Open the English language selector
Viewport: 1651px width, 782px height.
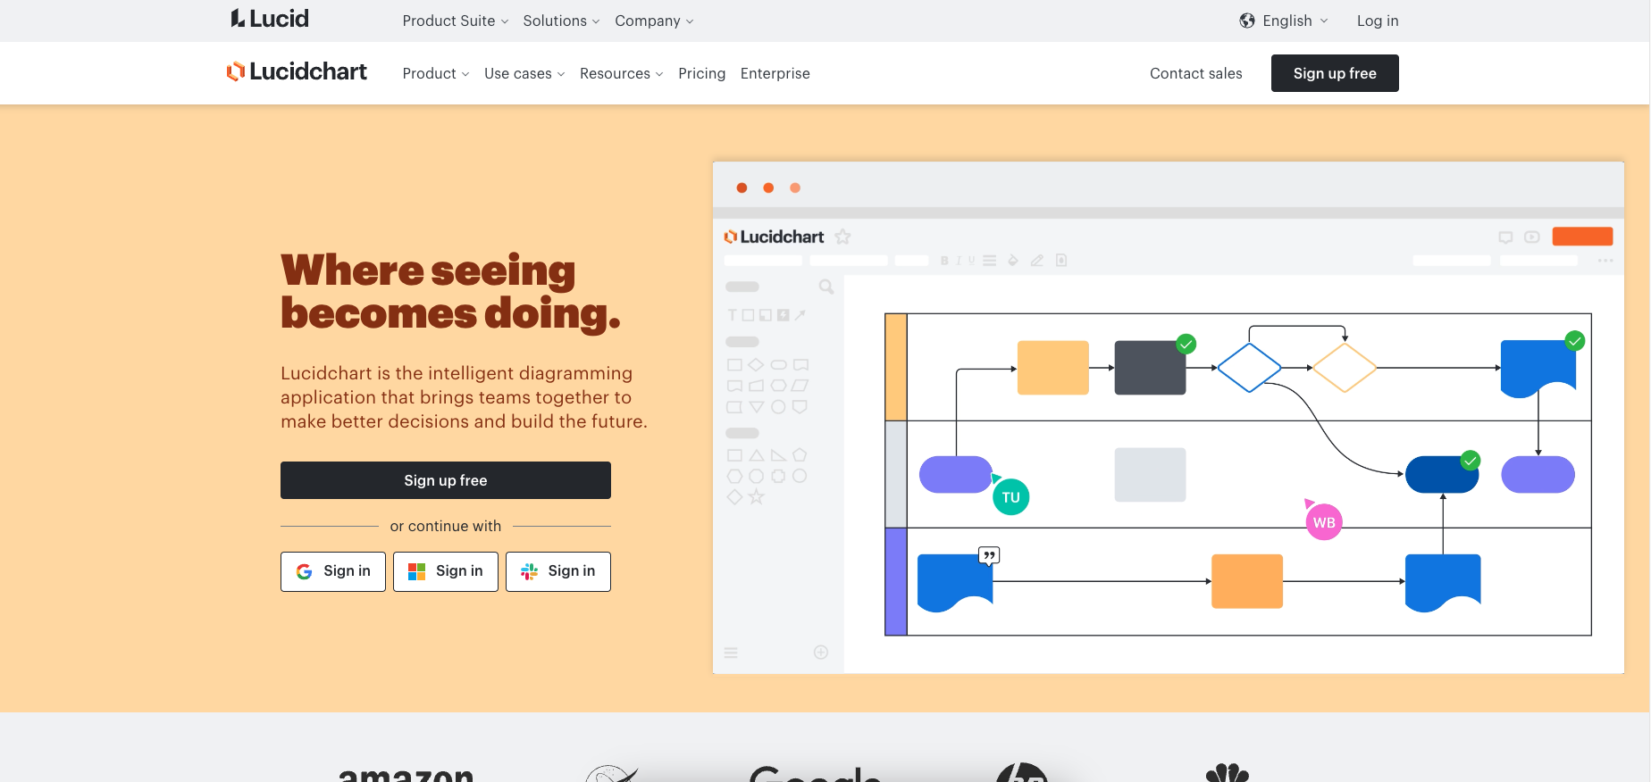click(x=1284, y=21)
